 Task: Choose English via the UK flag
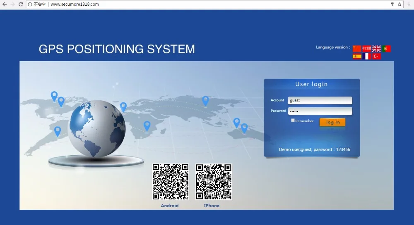click(x=376, y=49)
